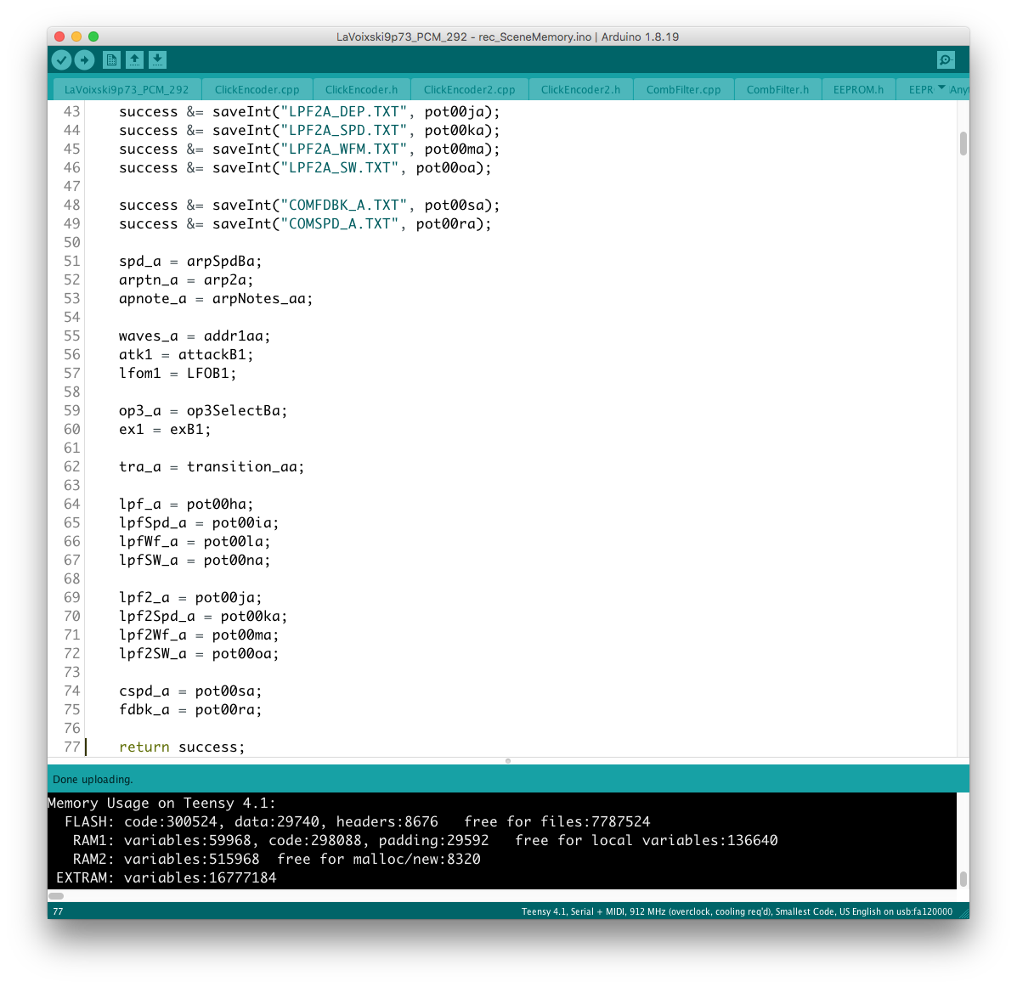This screenshot has height=987, width=1017.
Task: Click the console horizontal scrollbar thumb
Action: click(56, 895)
